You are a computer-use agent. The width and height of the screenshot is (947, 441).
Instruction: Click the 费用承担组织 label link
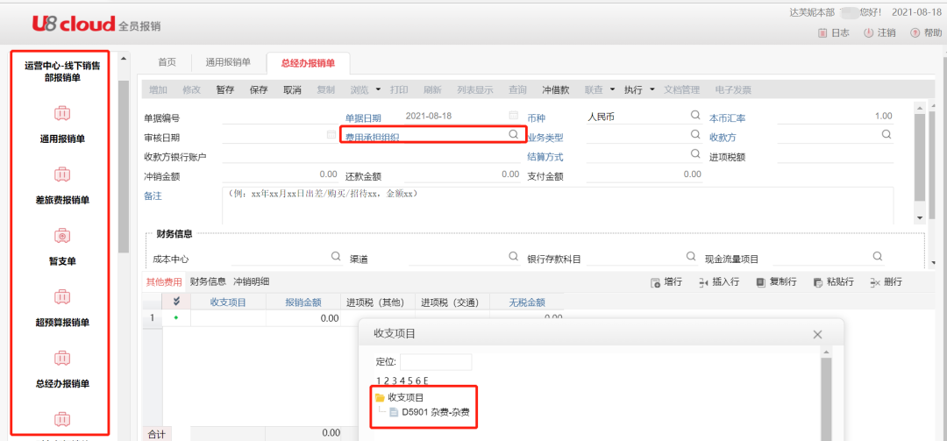point(372,137)
